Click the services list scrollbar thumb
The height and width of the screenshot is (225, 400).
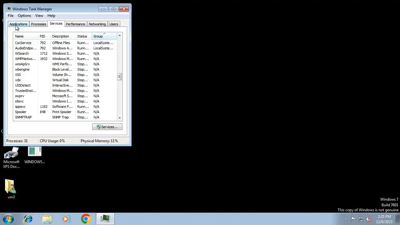click(119, 77)
